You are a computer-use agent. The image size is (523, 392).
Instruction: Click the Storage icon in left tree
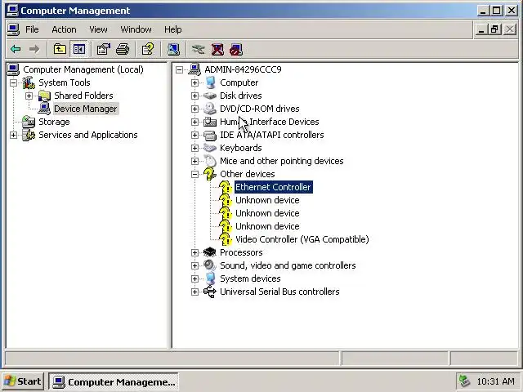pyautogui.click(x=29, y=122)
